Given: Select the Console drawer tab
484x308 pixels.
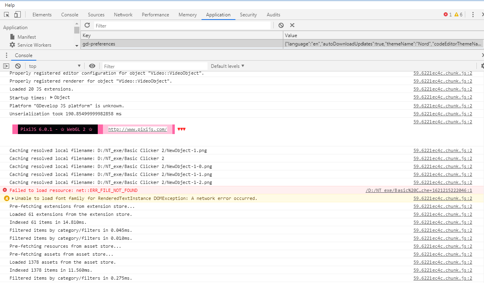Looking at the screenshot, I should click(x=24, y=55).
